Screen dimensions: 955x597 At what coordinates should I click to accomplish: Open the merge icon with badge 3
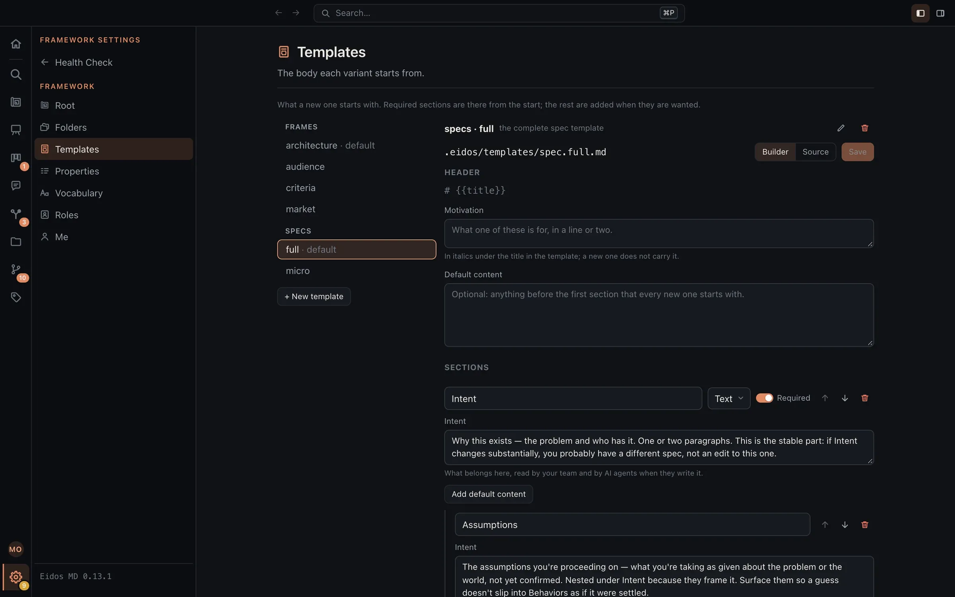tap(16, 214)
